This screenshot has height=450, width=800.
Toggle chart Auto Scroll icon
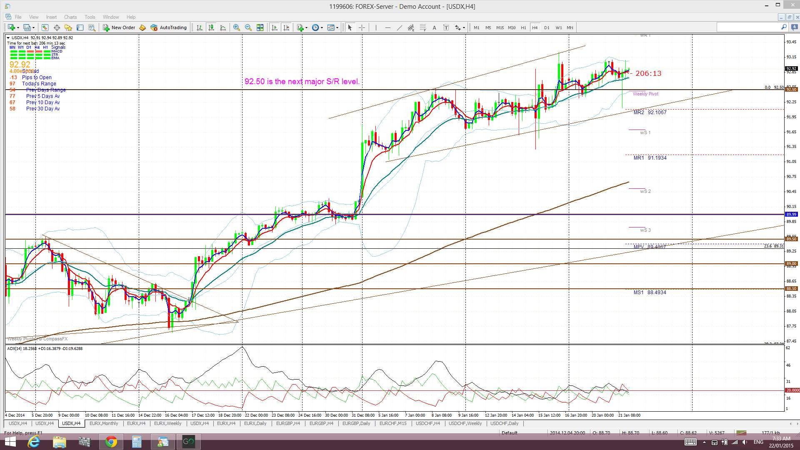click(x=274, y=27)
